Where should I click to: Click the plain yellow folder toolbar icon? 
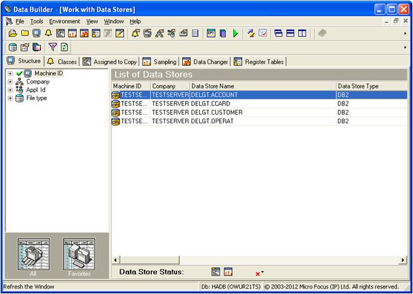point(25,34)
